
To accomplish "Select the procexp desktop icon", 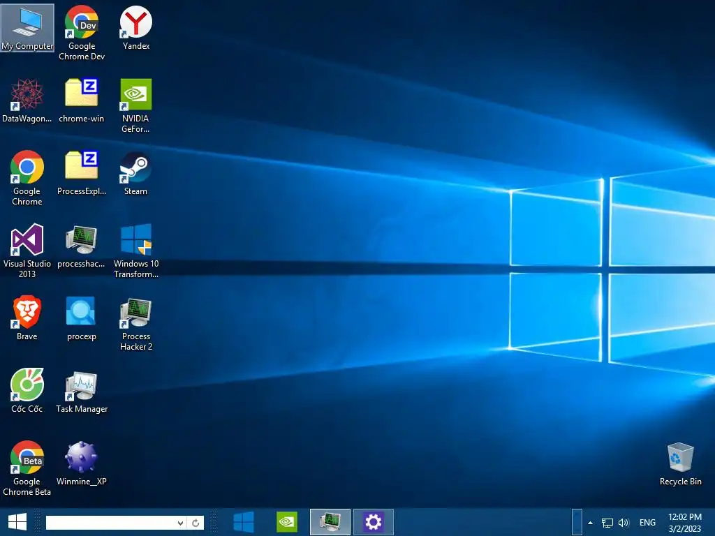I will [81, 318].
